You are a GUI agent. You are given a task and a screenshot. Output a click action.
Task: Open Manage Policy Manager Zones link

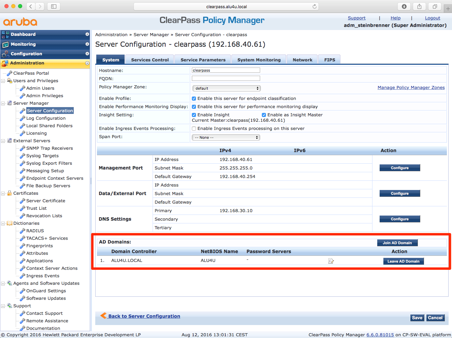tap(411, 88)
